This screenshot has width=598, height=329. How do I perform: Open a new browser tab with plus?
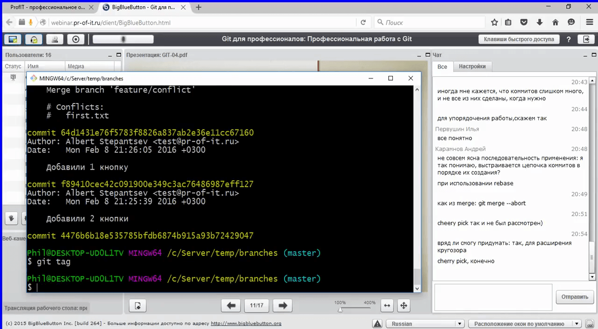point(199,7)
